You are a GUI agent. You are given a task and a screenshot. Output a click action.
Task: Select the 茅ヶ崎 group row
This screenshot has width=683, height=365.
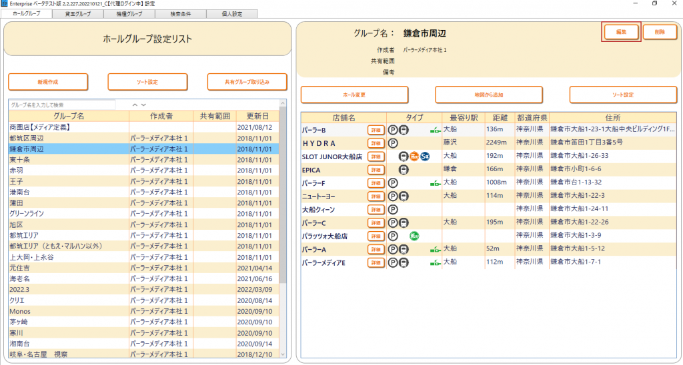click(144, 322)
